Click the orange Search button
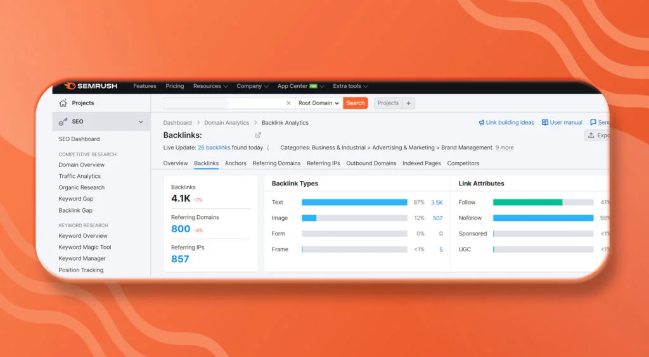 [x=355, y=103]
